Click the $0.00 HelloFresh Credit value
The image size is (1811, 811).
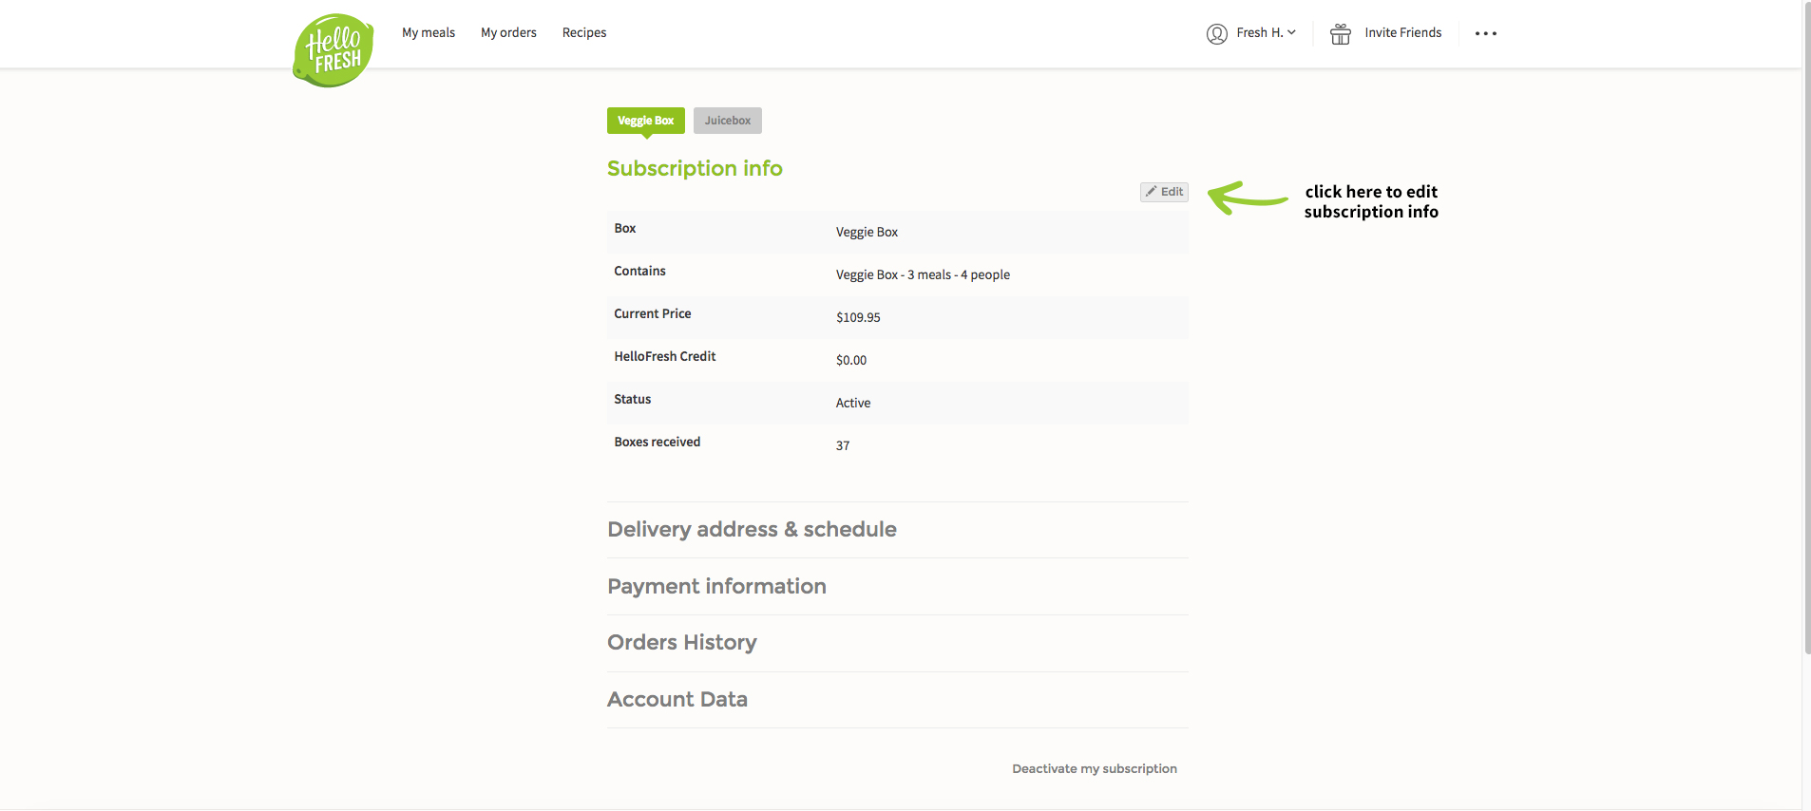click(851, 360)
